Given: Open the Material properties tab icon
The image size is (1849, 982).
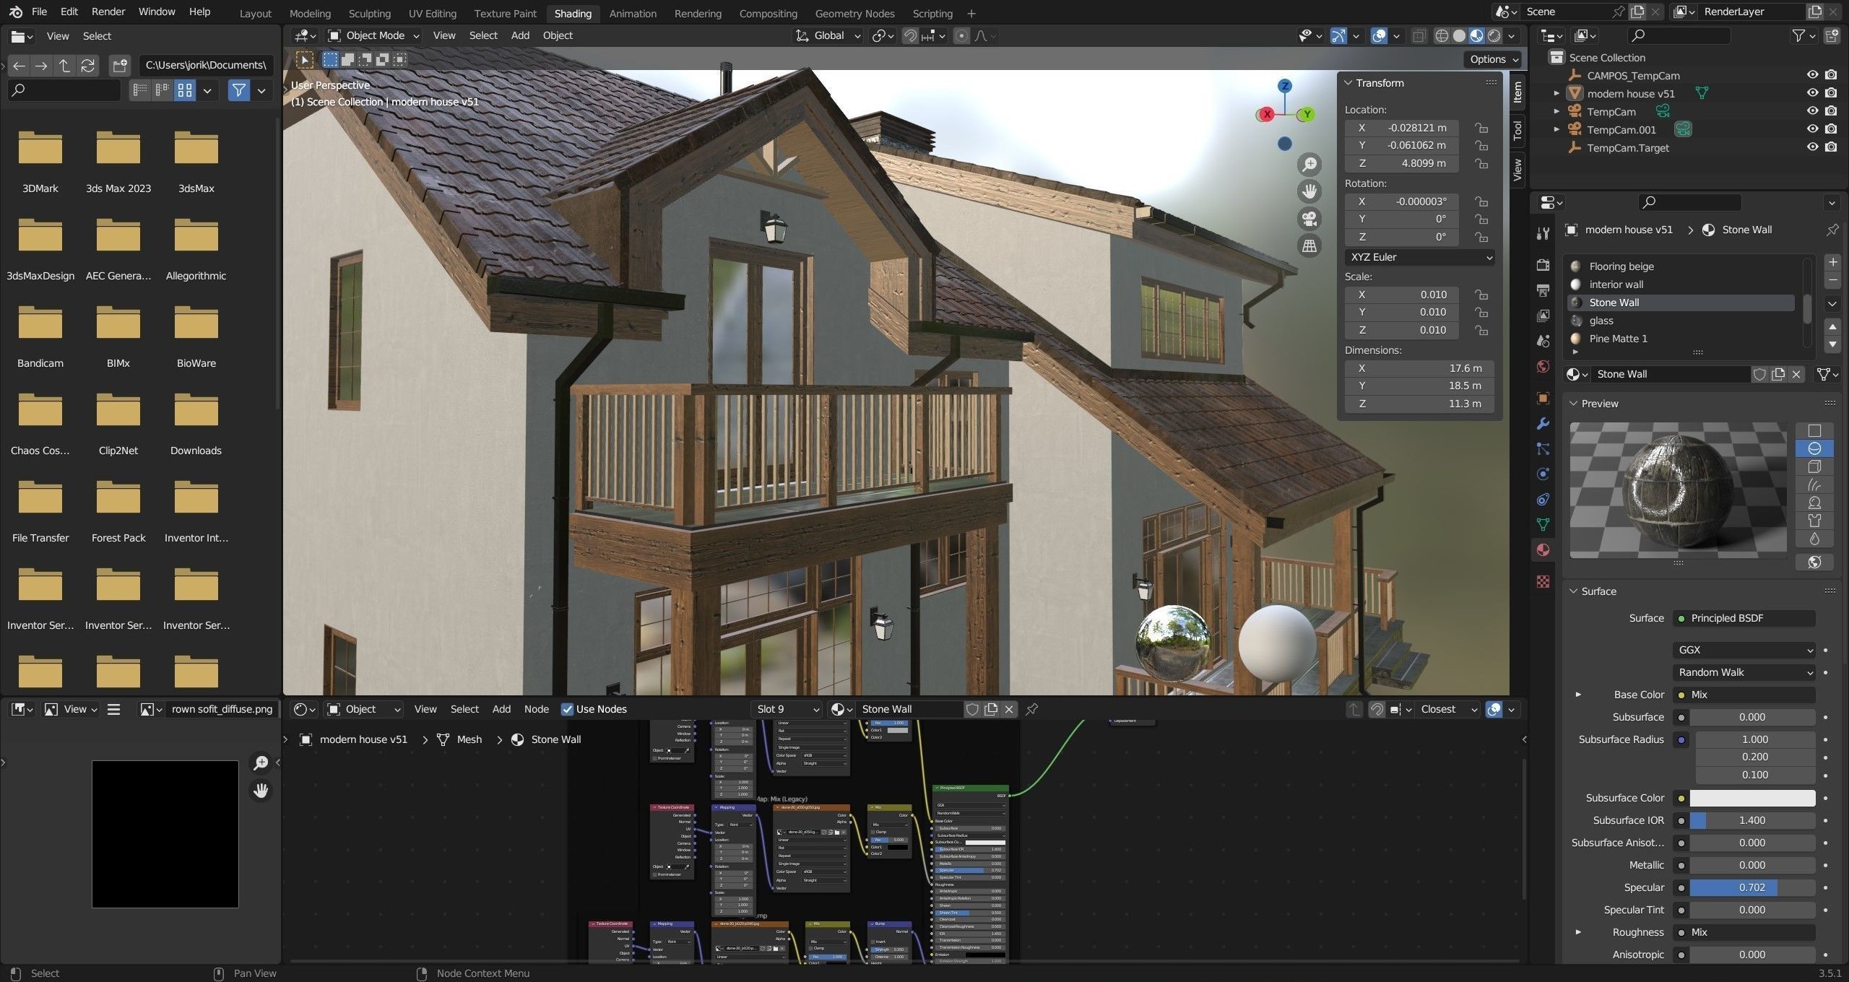Looking at the screenshot, I should point(1543,549).
